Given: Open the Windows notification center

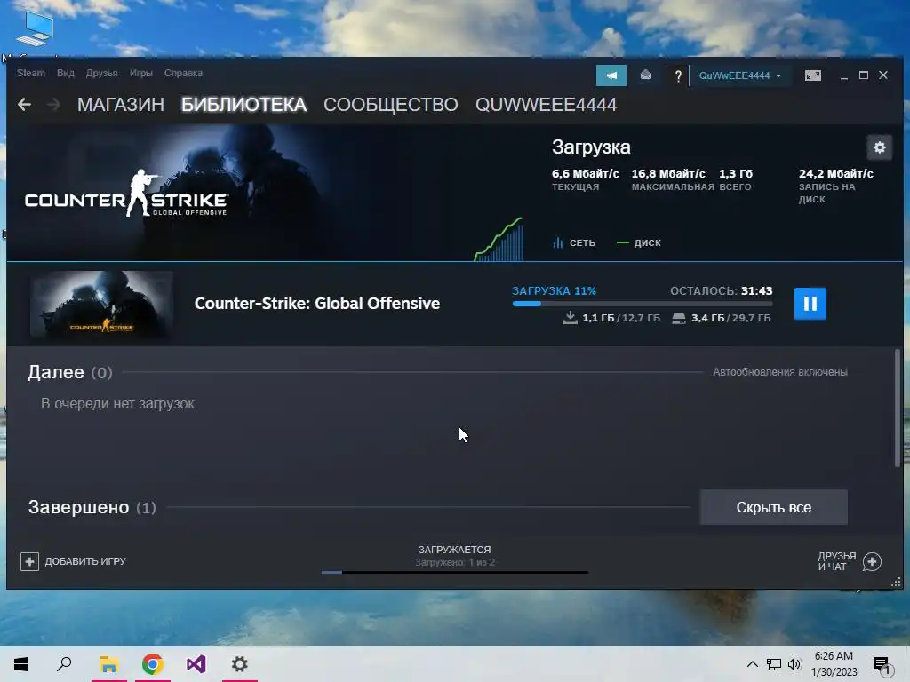Looking at the screenshot, I should pos(882,666).
